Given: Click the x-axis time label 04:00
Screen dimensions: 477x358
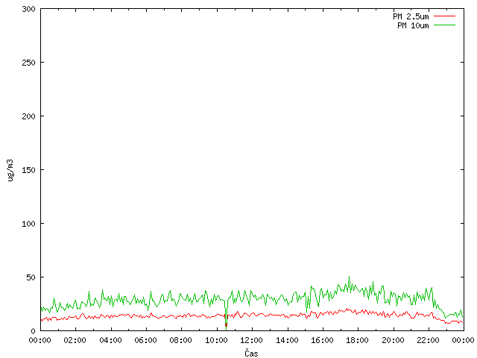Looking at the screenshot, I should click(111, 340).
